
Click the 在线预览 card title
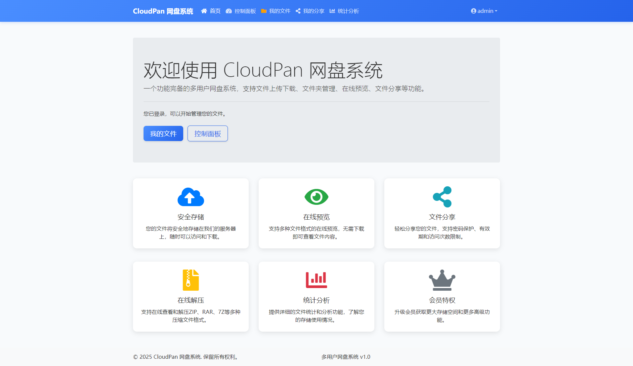point(316,217)
